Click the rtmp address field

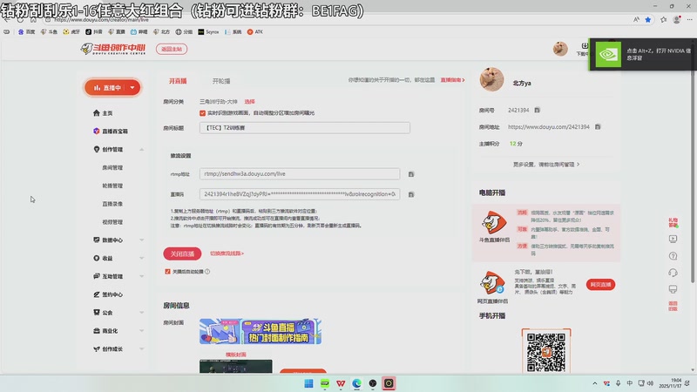tap(300, 173)
